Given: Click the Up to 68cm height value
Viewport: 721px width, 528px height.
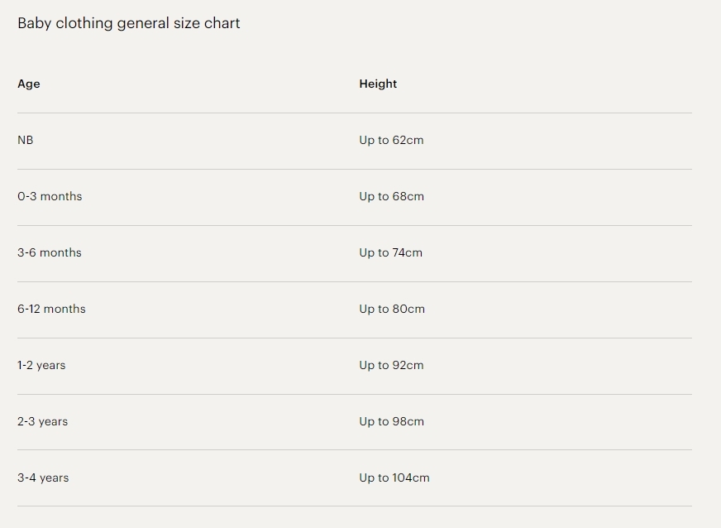Looking at the screenshot, I should click(391, 196).
